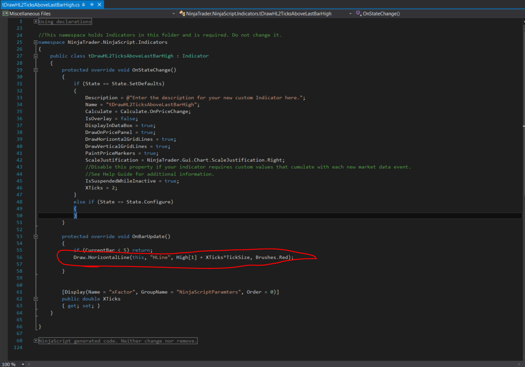The height and width of the screenshot is (367, 525).
Task: Click the collapsed 'Using declarations' text
Action: [65, 21]
